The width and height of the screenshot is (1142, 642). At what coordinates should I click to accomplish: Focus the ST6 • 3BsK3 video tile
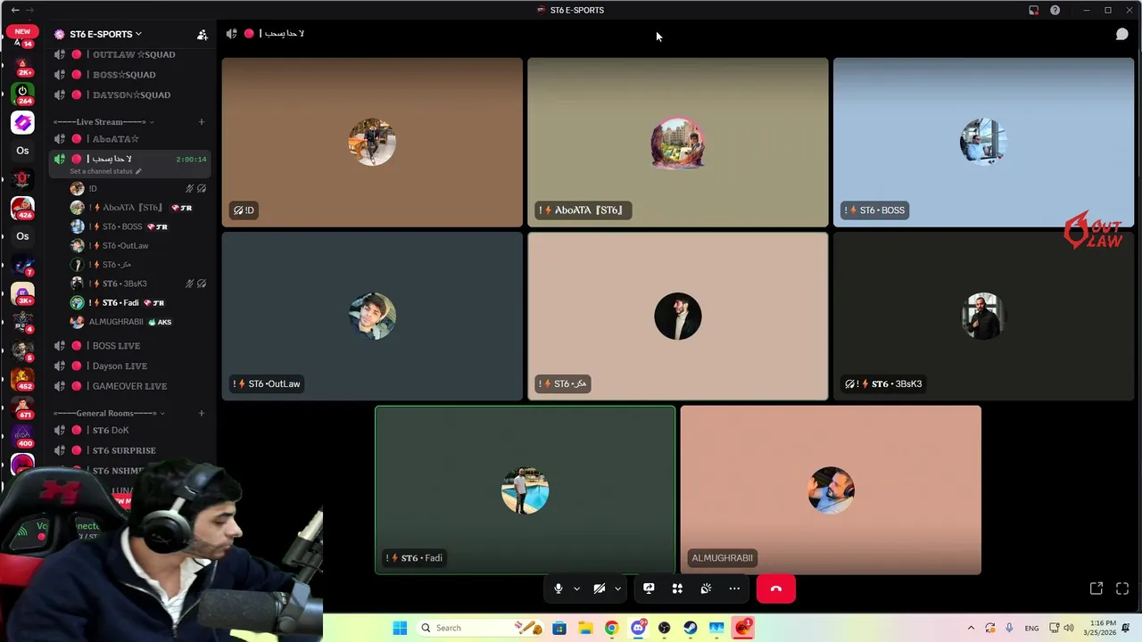coord(983,317)
